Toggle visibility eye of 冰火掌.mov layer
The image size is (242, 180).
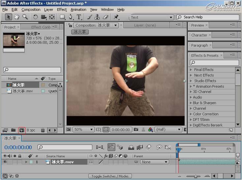(5, 162)
